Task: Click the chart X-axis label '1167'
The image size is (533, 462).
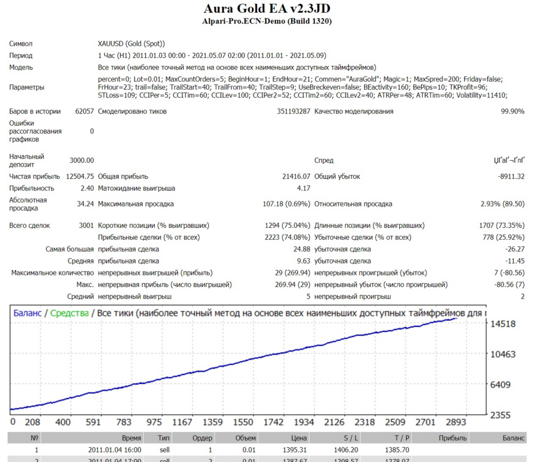Action: [182, 422]
